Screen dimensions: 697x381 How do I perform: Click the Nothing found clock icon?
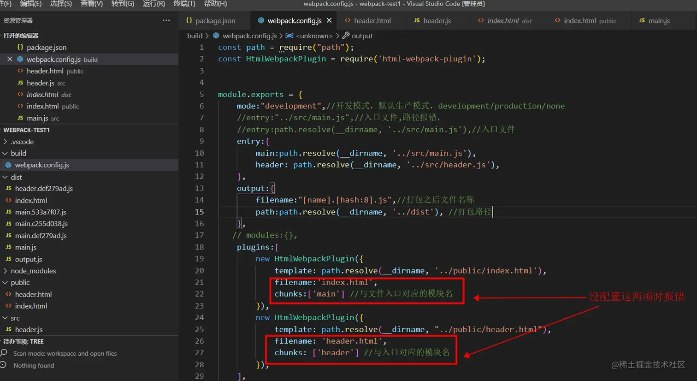(x=3, y=365)
